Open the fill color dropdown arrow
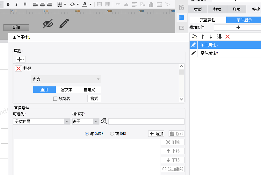This screenshot has width=261, height=175. point(78,4)
